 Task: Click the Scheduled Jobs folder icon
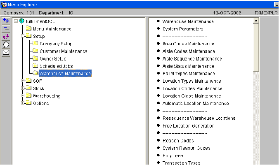(35, 65)
